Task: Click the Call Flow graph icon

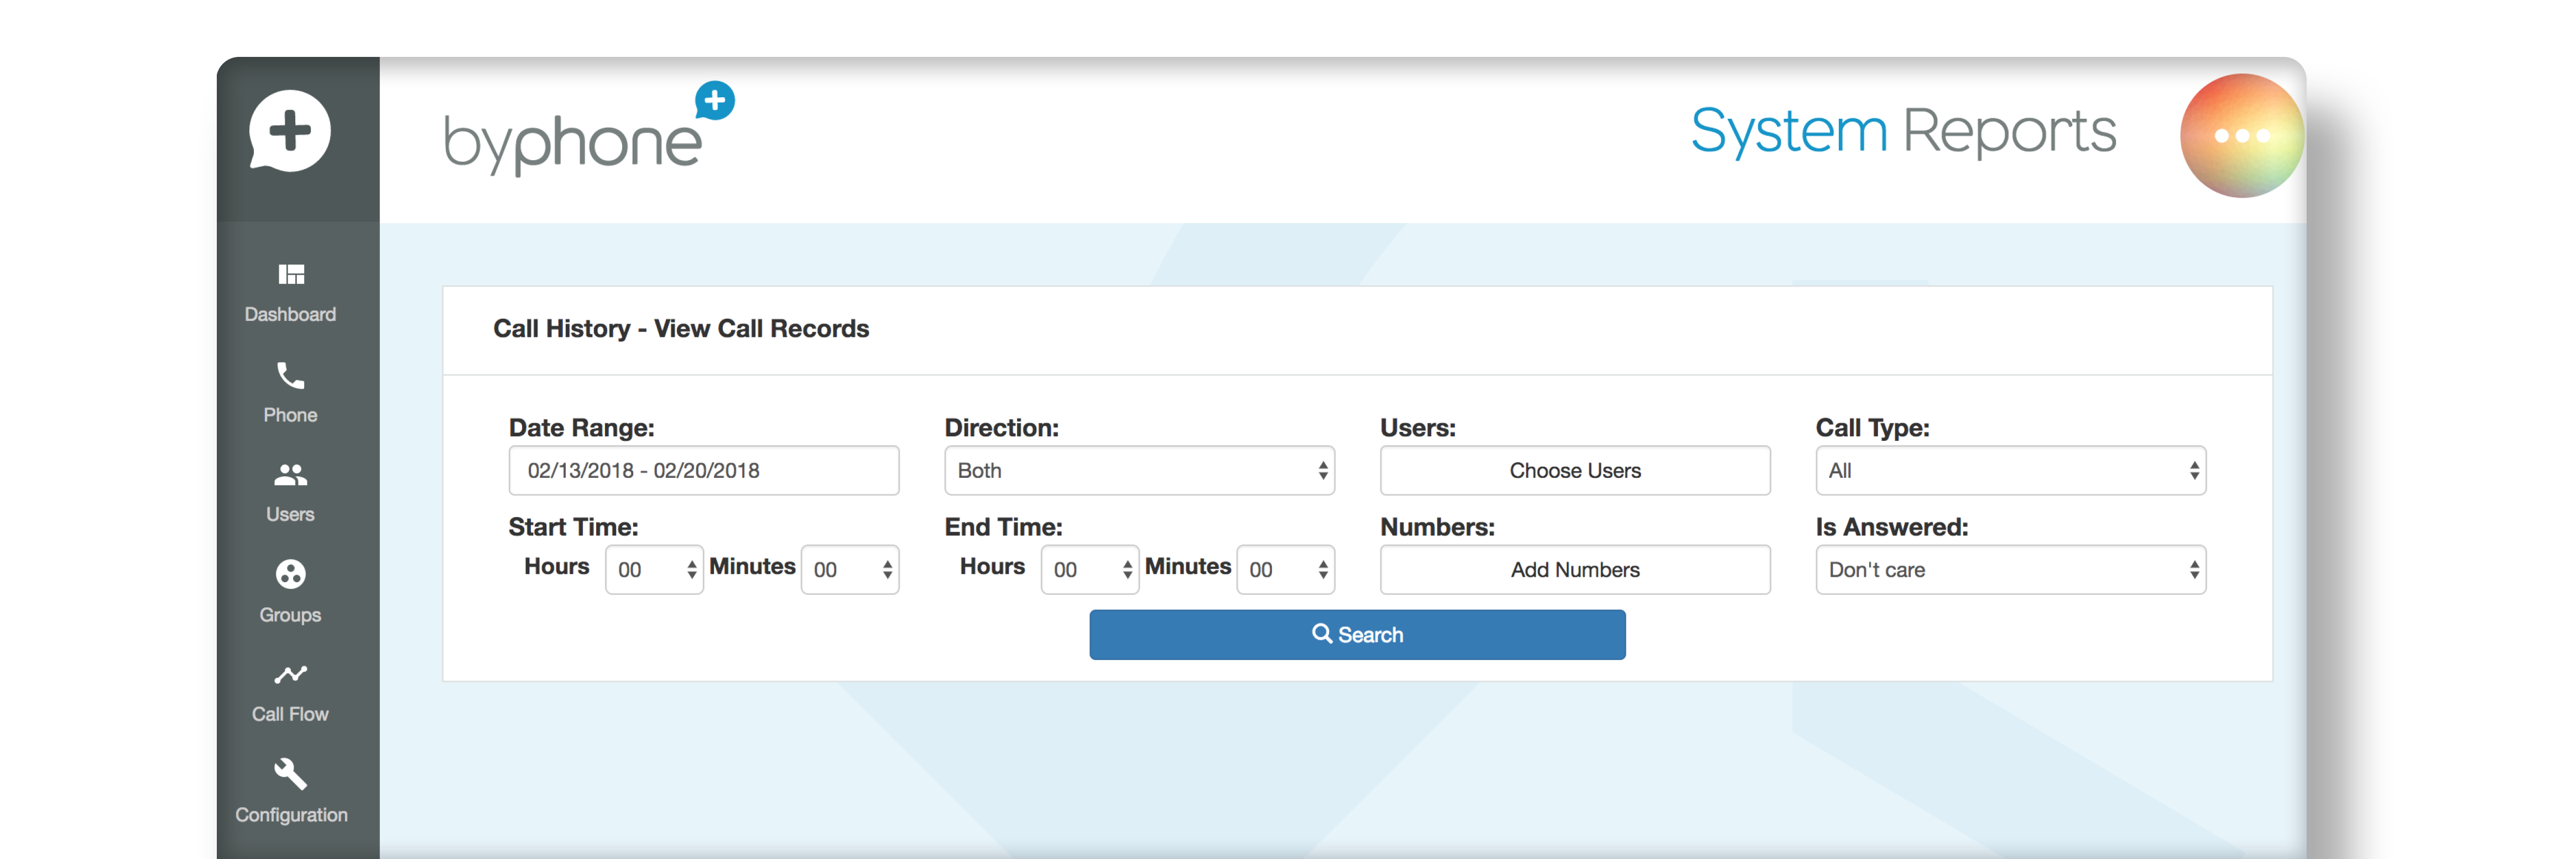Action: click(290, 675)
